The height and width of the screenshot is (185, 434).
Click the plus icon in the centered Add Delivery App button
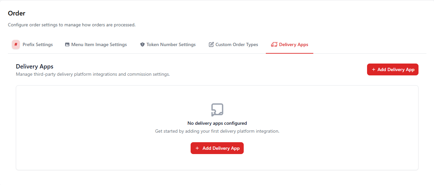click(x=197, y=148)
